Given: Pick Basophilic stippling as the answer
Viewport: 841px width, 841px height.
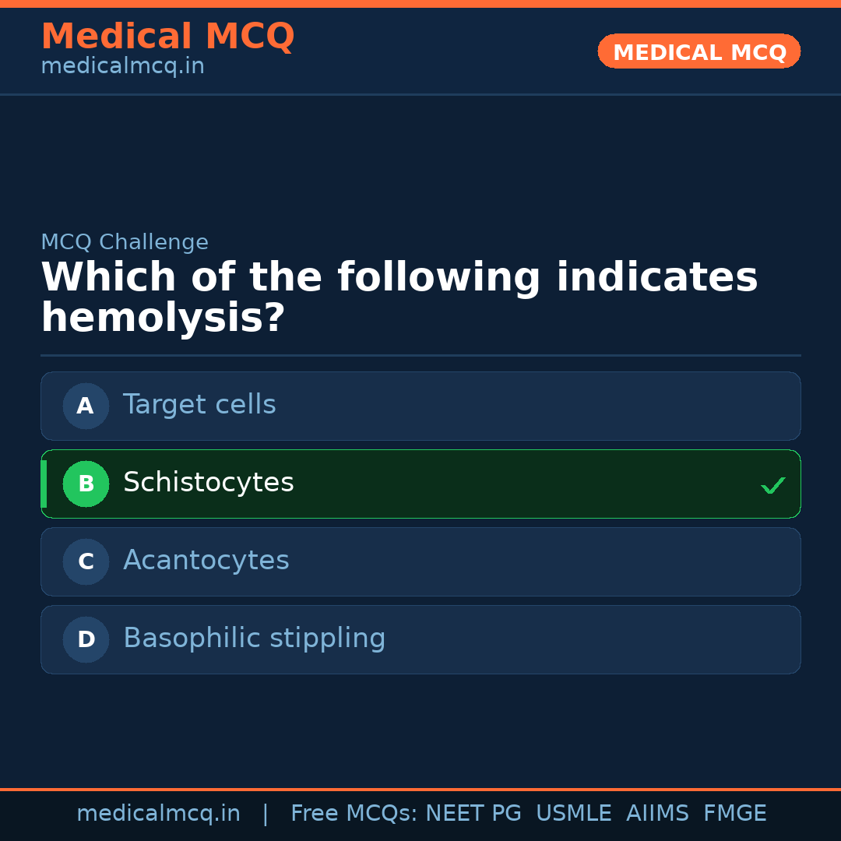Looking at the screenshot, I should (x=420, y=639).
